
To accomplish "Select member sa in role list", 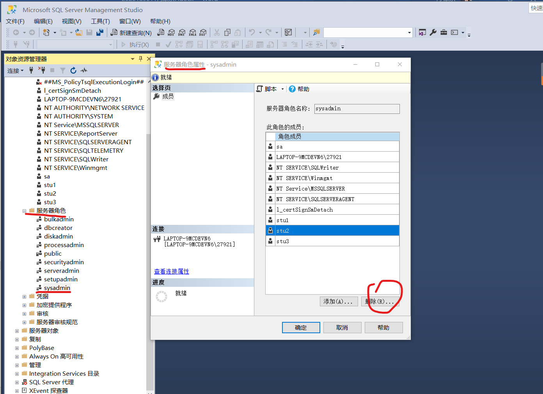I will [332, 147].
